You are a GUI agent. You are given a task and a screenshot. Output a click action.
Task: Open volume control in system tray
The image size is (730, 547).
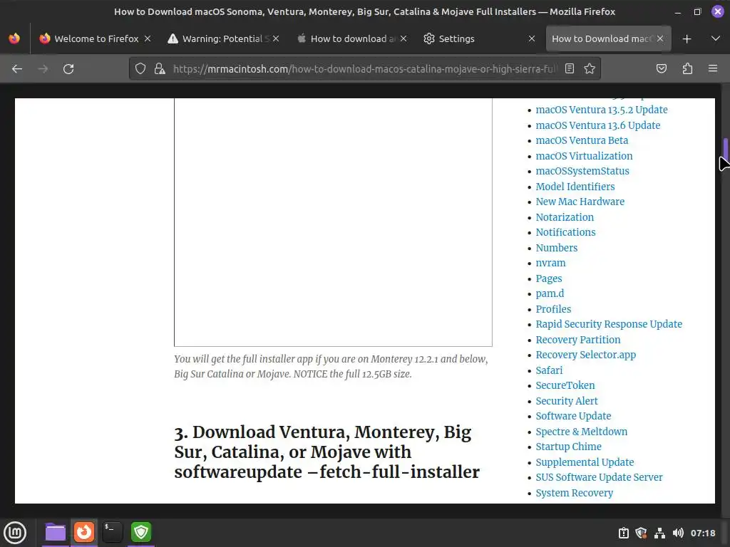(x=678, y=533)
